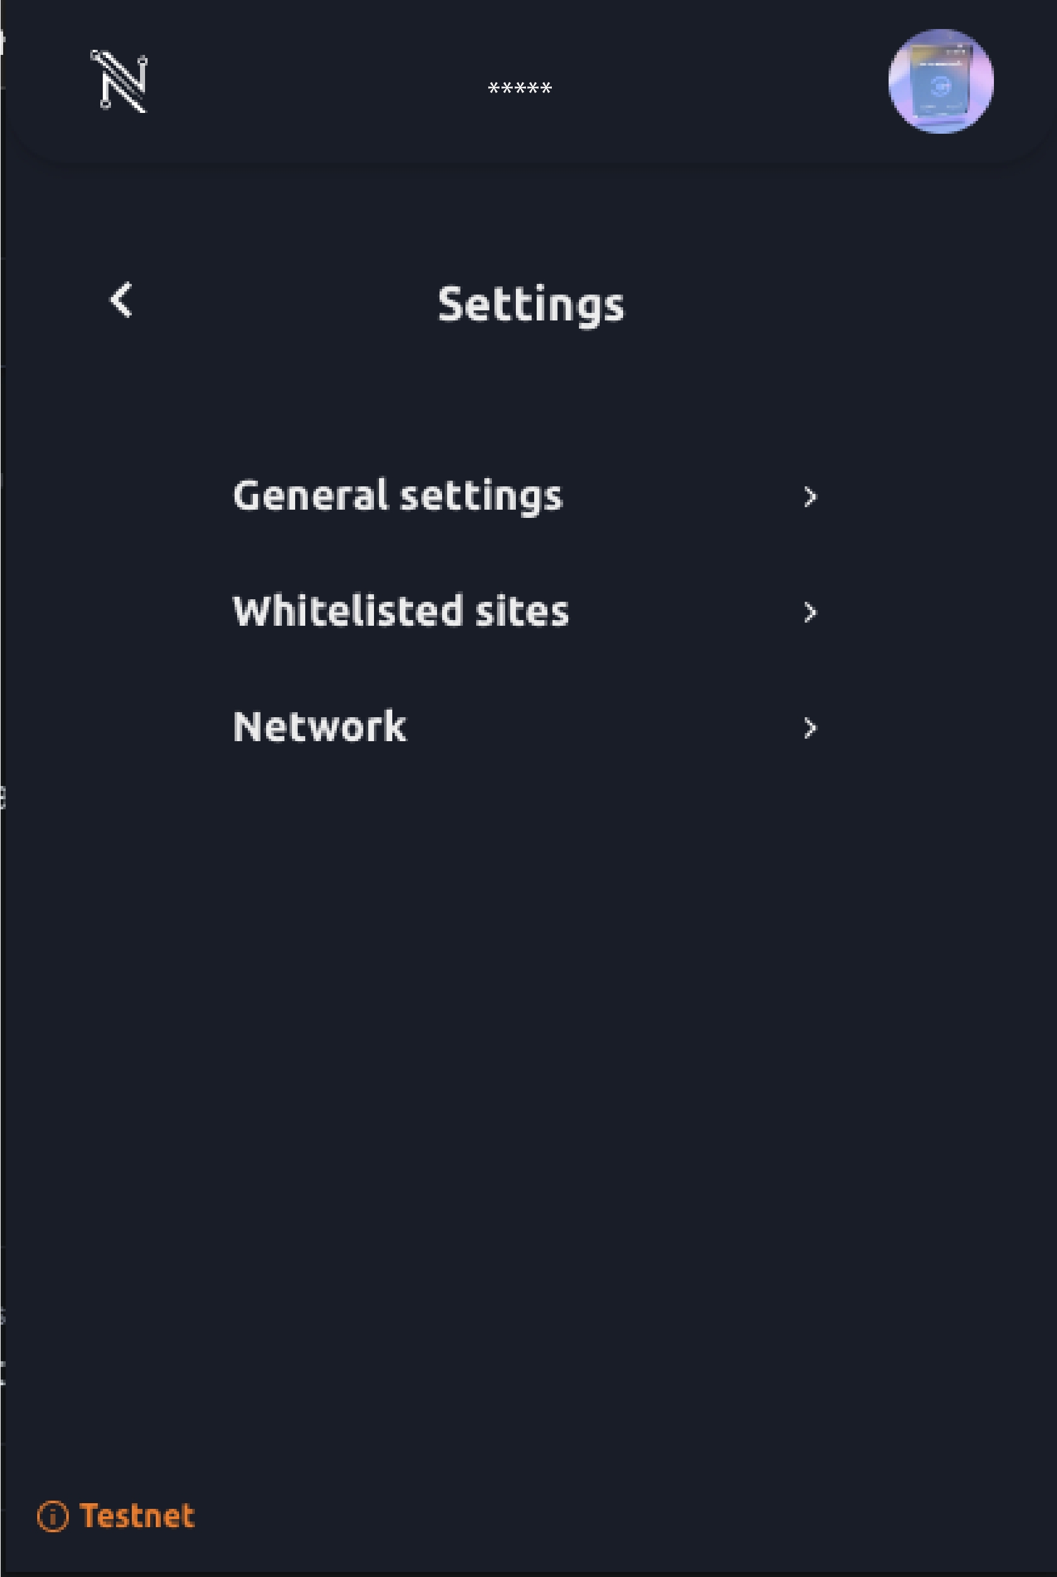Click the masked account name asterisks
Viewport: 1057px width, 1577px height.
[520, 88]
